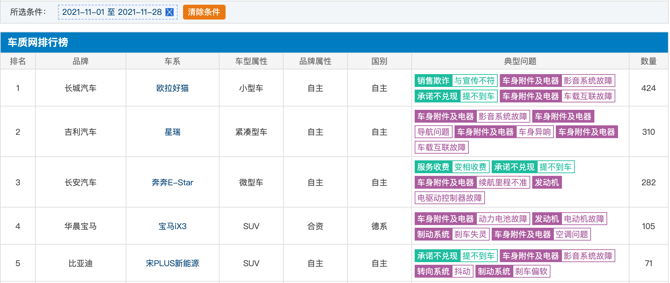
Task: Click the 刹车偏软 issue tag
Action: point(532,272)
